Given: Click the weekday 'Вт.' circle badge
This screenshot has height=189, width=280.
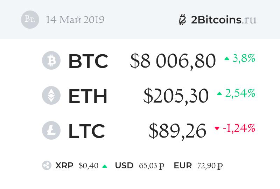Looking at the screenshot, I should click(x=30, y=20).
